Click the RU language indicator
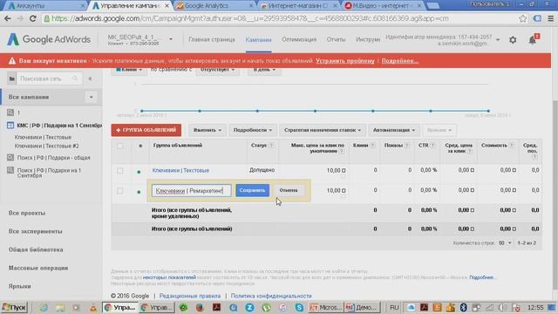 (x=394, y=307)
